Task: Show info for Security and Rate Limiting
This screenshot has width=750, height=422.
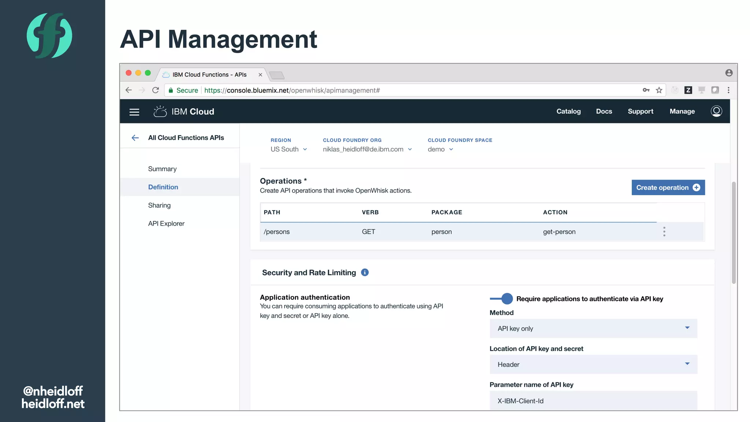Action: tap(365, 272)
